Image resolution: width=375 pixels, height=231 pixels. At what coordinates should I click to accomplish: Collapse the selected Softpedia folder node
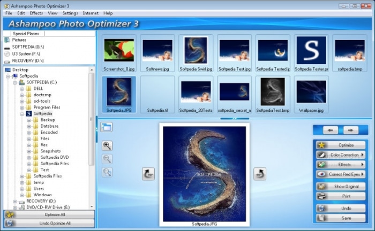tap(22, 114)
